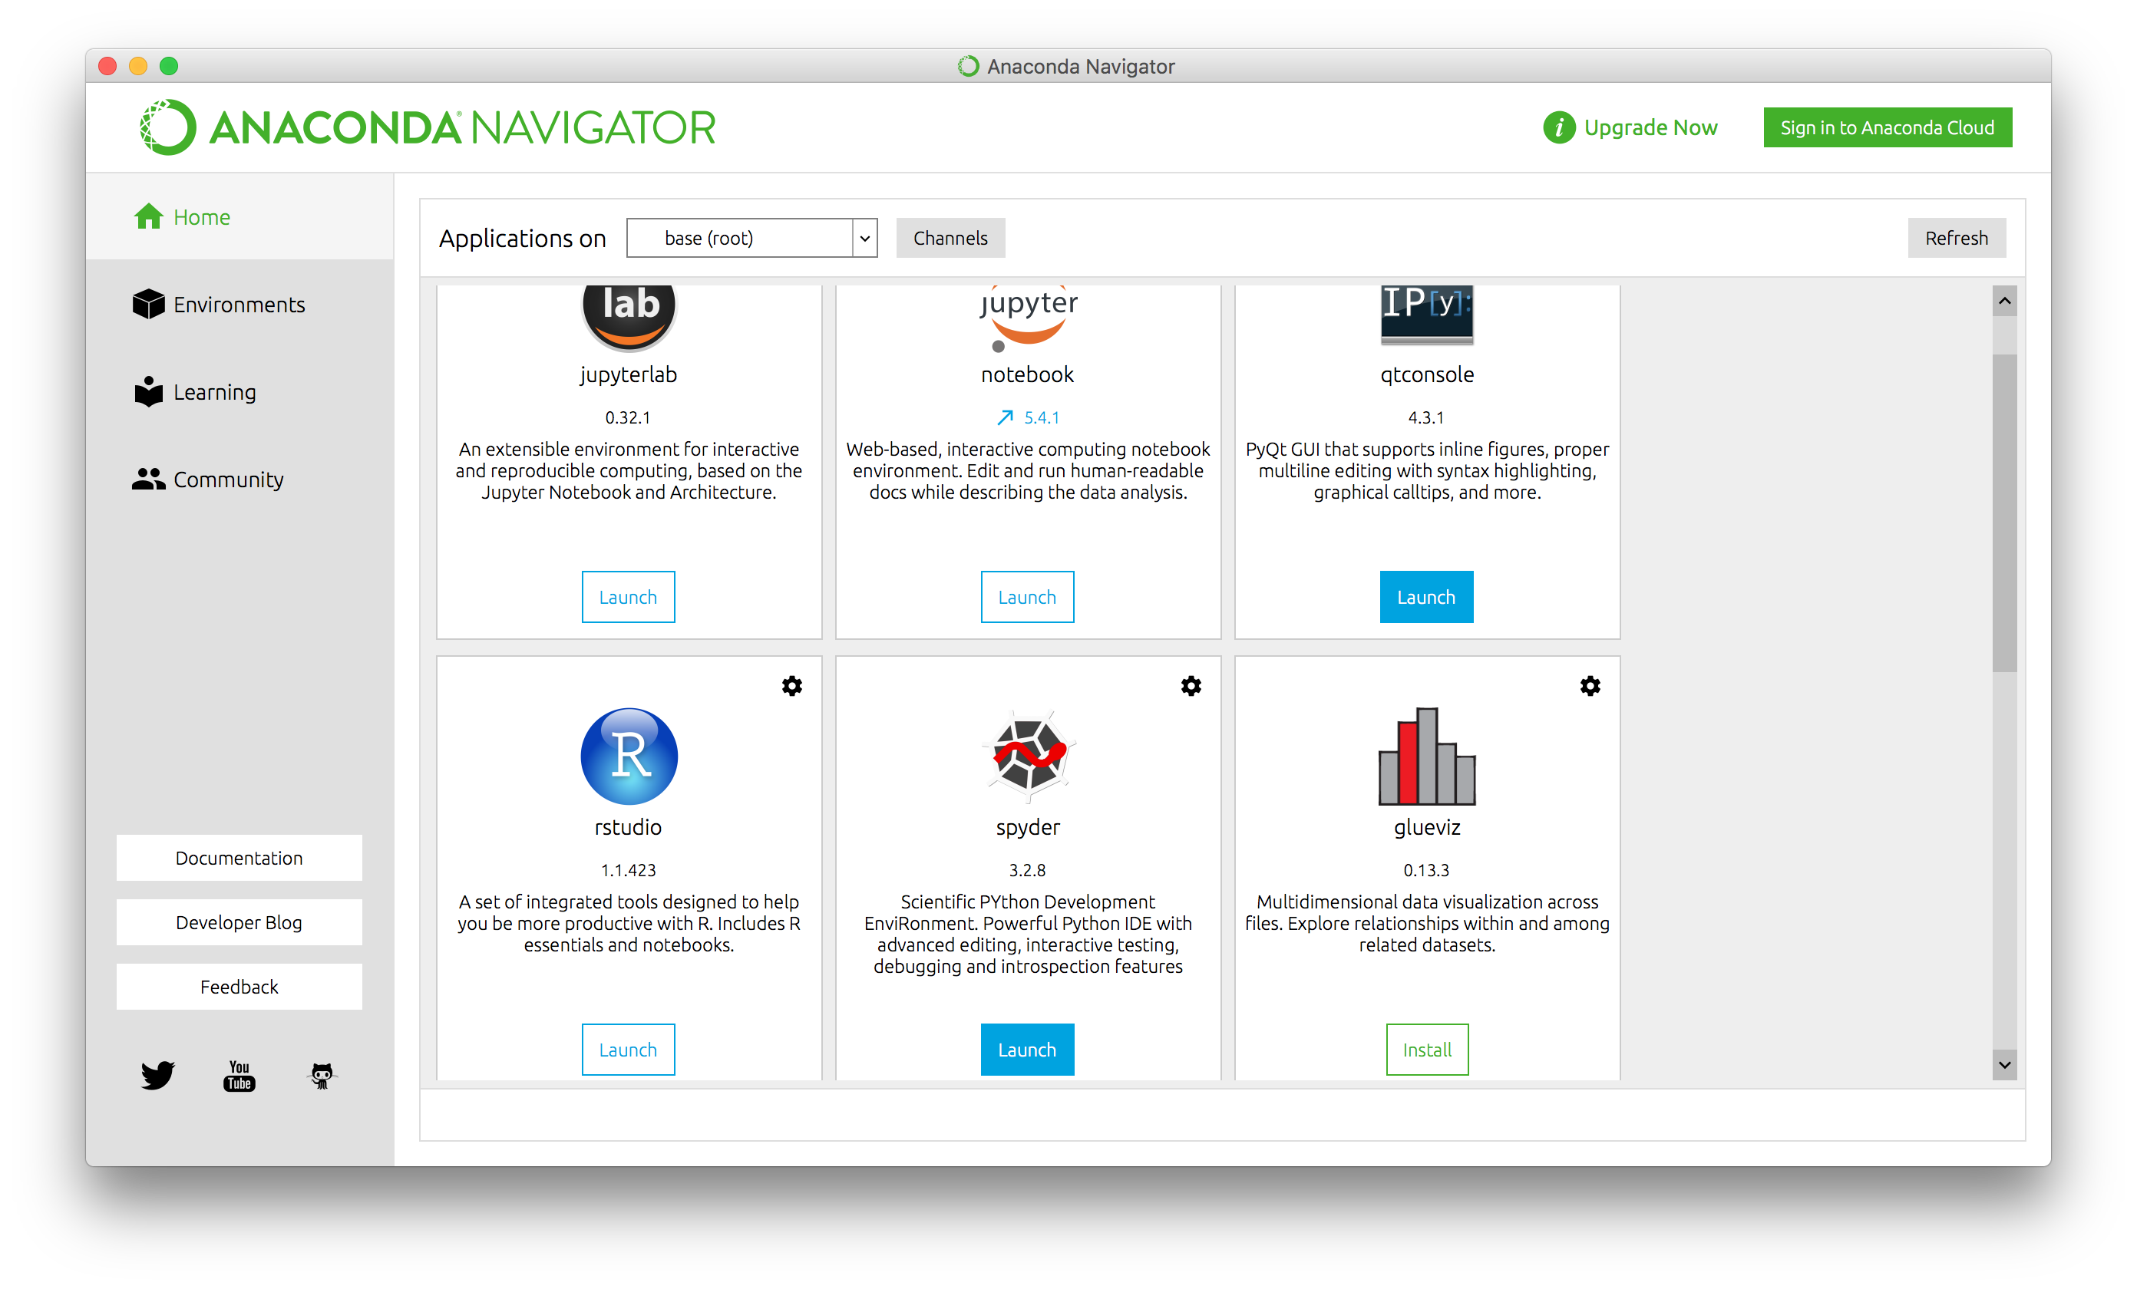Switch to the Environments tab
The width and height of the screenshot is (2137, 1289).
[x=239, y=305]
